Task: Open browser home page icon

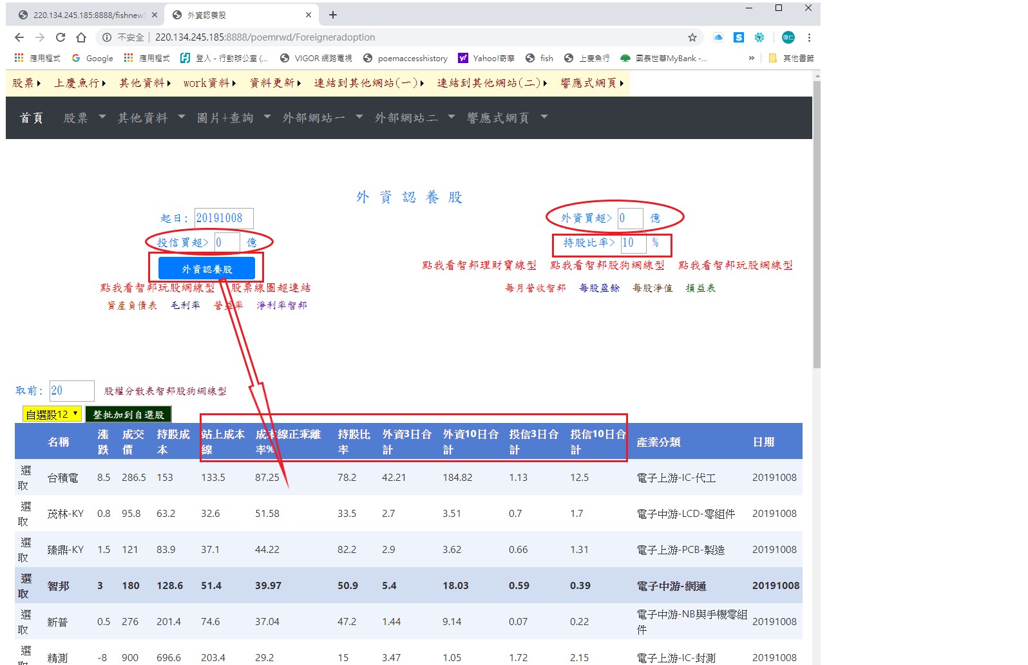Action: 81,37
